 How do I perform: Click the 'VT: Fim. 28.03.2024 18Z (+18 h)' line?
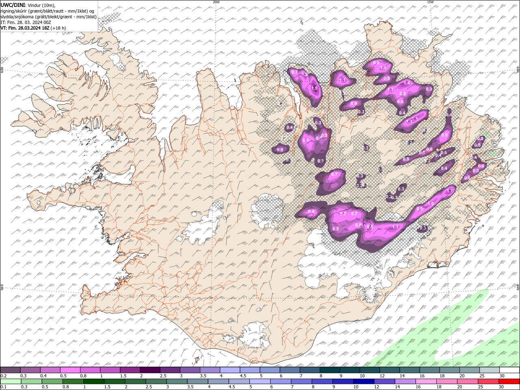pos(33,28)
